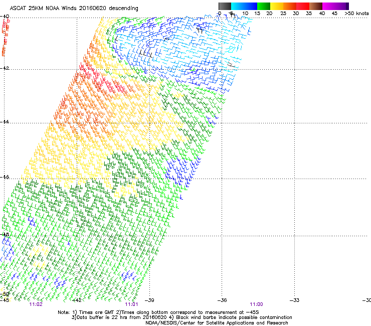Click the '35' knots legend label
The height and width of the screenshot is (326, 371).
[309, 14]
